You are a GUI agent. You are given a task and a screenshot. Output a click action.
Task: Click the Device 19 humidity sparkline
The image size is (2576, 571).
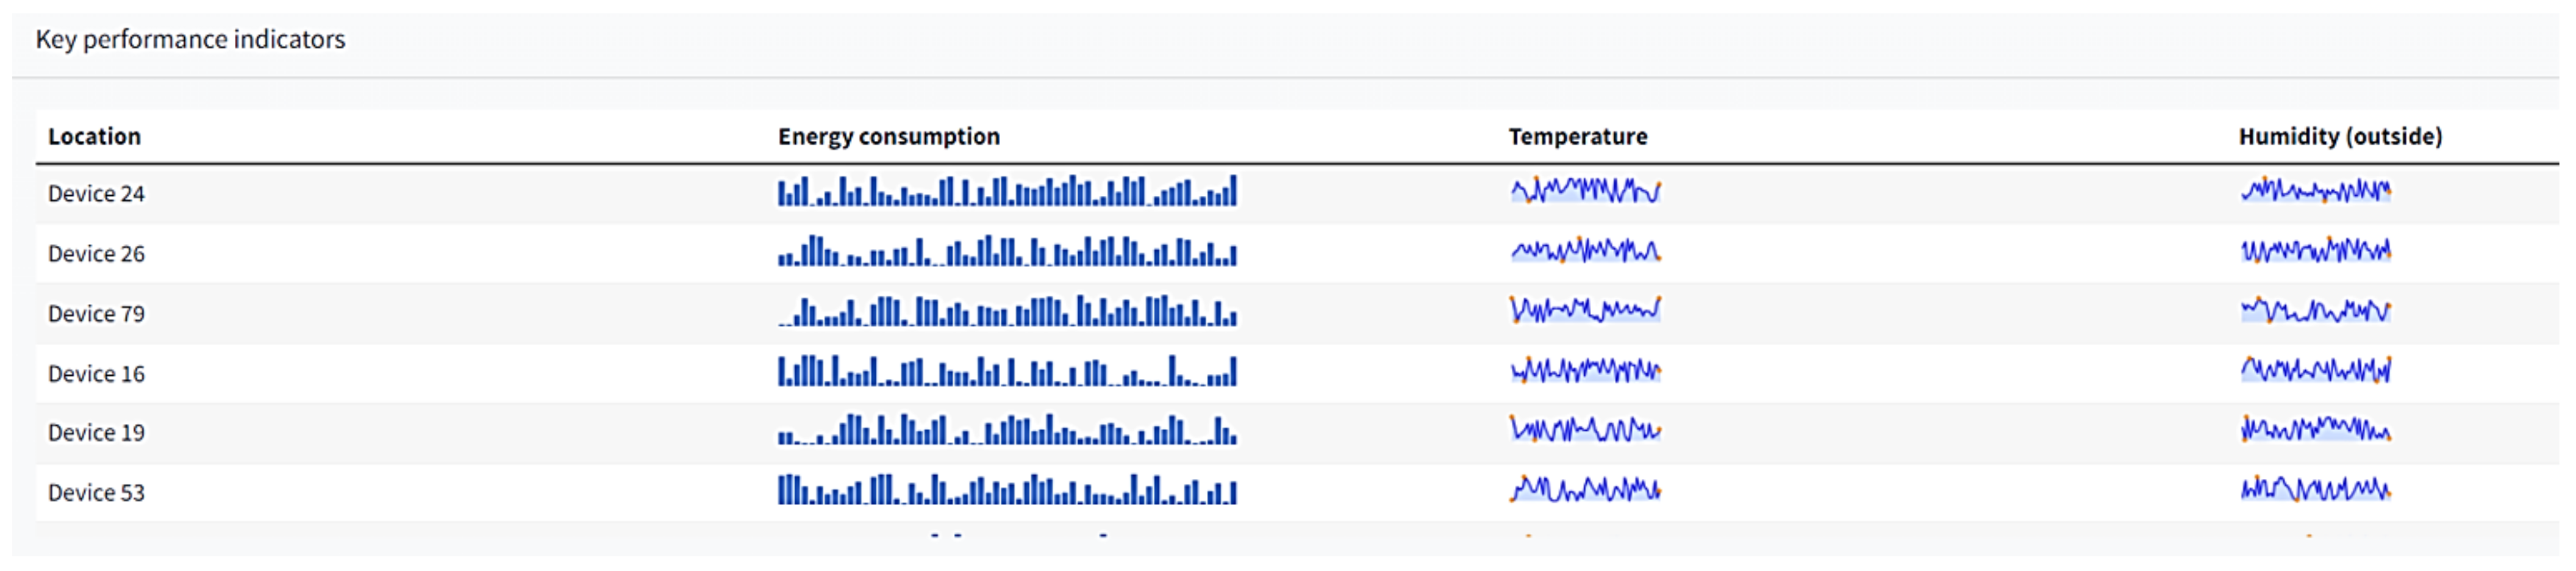point(2315,430)
